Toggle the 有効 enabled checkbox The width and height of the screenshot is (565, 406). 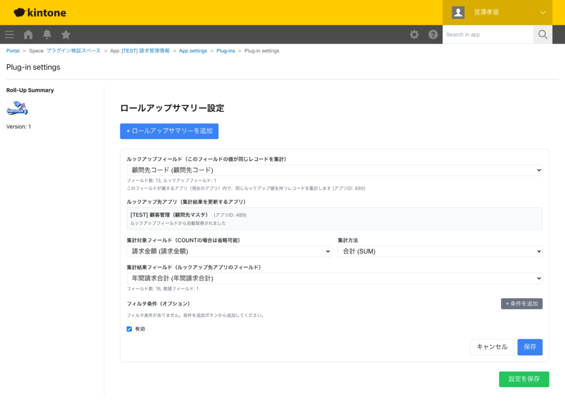tap(129, 329)
